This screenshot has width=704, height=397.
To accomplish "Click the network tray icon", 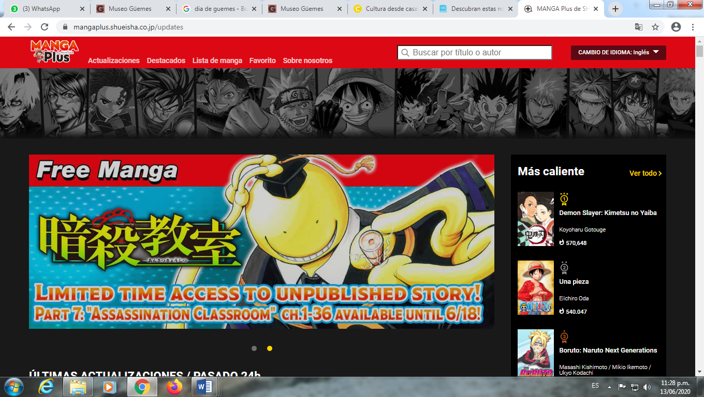I will (x=635, y=387).
